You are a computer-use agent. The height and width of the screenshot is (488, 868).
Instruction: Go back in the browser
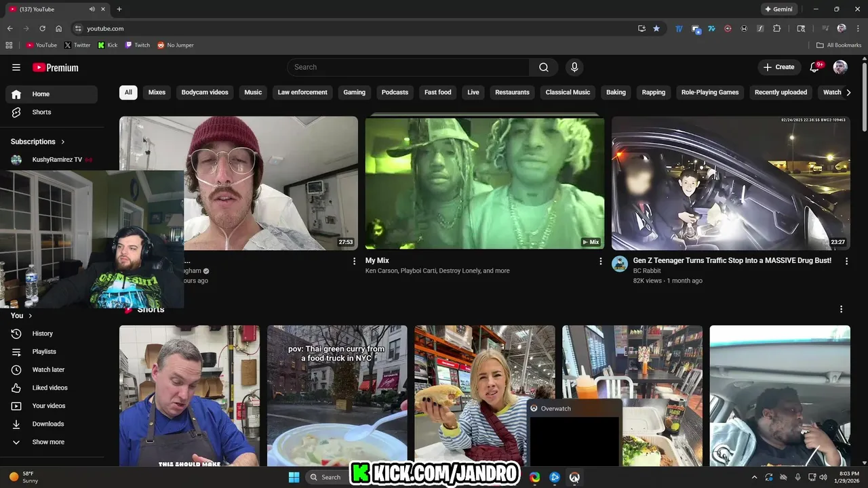click(9, 28)
